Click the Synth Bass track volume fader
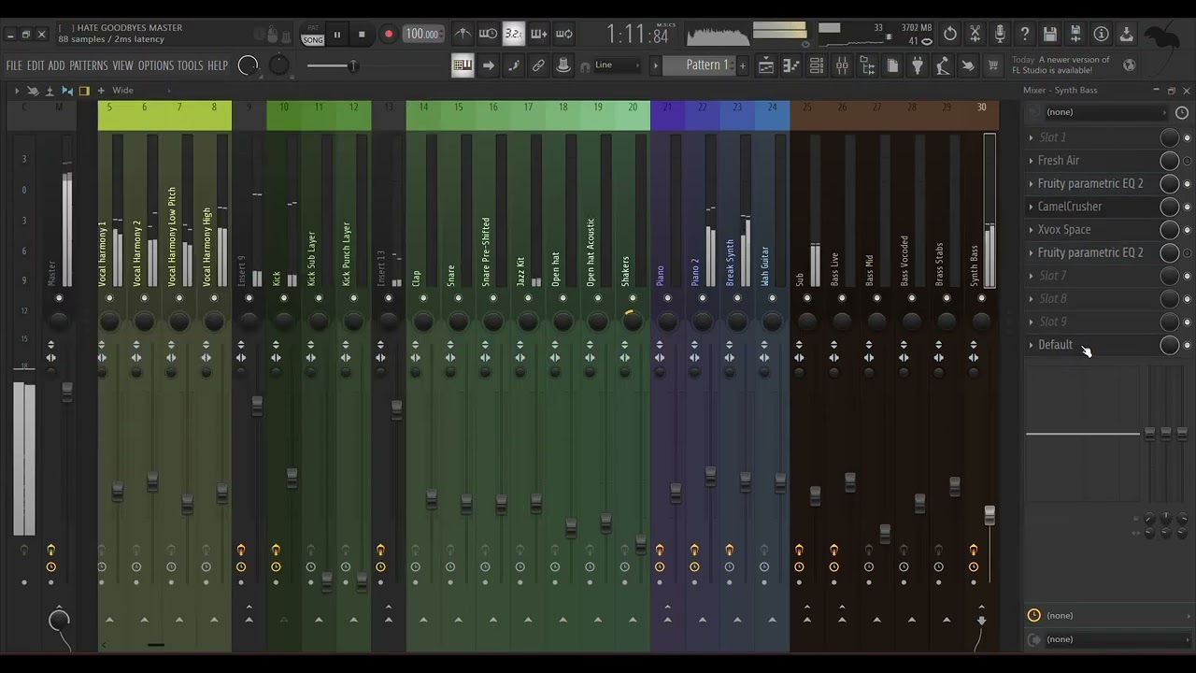1196x673 pixels. click(990, 515)
